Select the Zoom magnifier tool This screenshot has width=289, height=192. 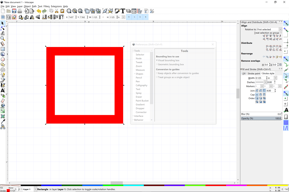tap(3, 39)
